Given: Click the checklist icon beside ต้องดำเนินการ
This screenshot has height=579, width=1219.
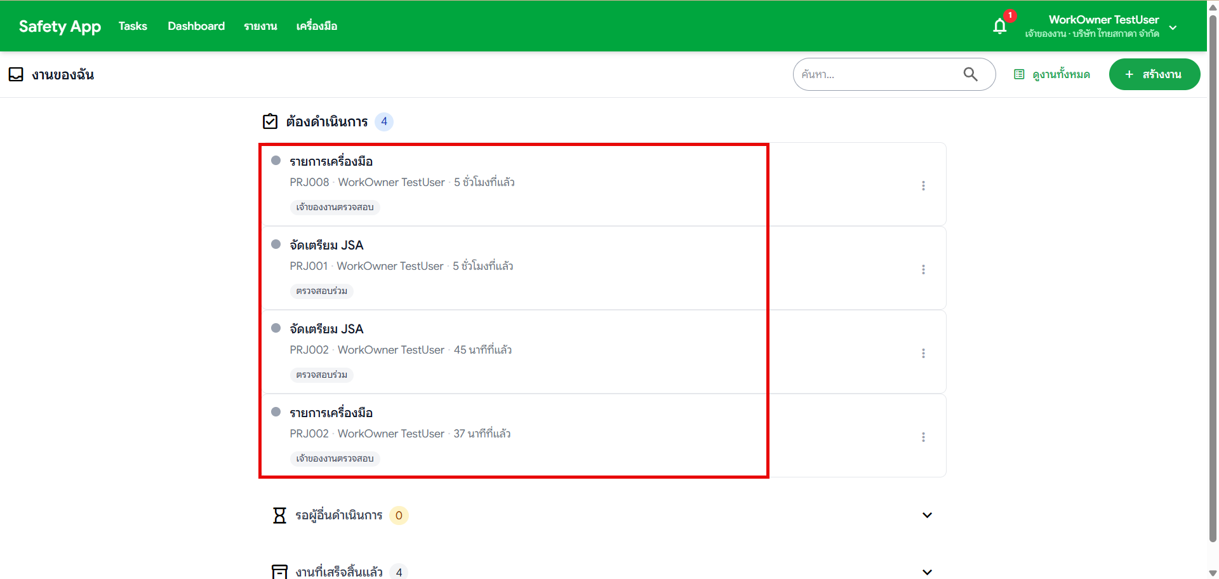Looking at the screenshot, I should (270, 121).
